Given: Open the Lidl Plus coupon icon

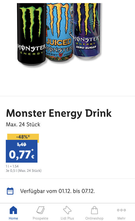Looking at the screenshot, I should pyautogui.click(x=67, y=210).
